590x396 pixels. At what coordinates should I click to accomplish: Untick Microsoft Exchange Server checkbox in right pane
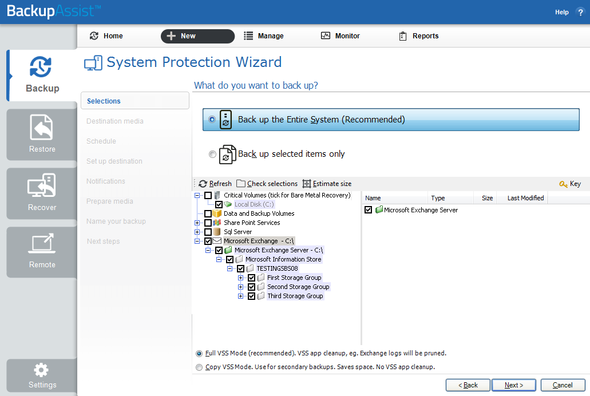[x=368, y=209]
